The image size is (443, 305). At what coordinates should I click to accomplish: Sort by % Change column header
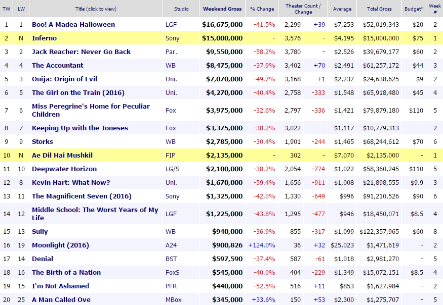pos(262,9)
